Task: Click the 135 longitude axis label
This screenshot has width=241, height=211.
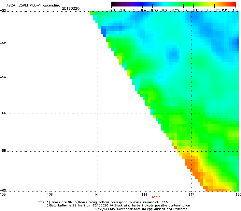Action: tap(3, 194)
